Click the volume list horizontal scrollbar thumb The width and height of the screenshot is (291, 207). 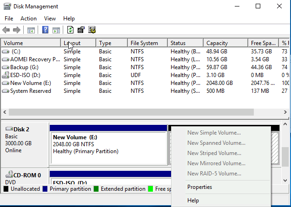[x=131, y=112]
